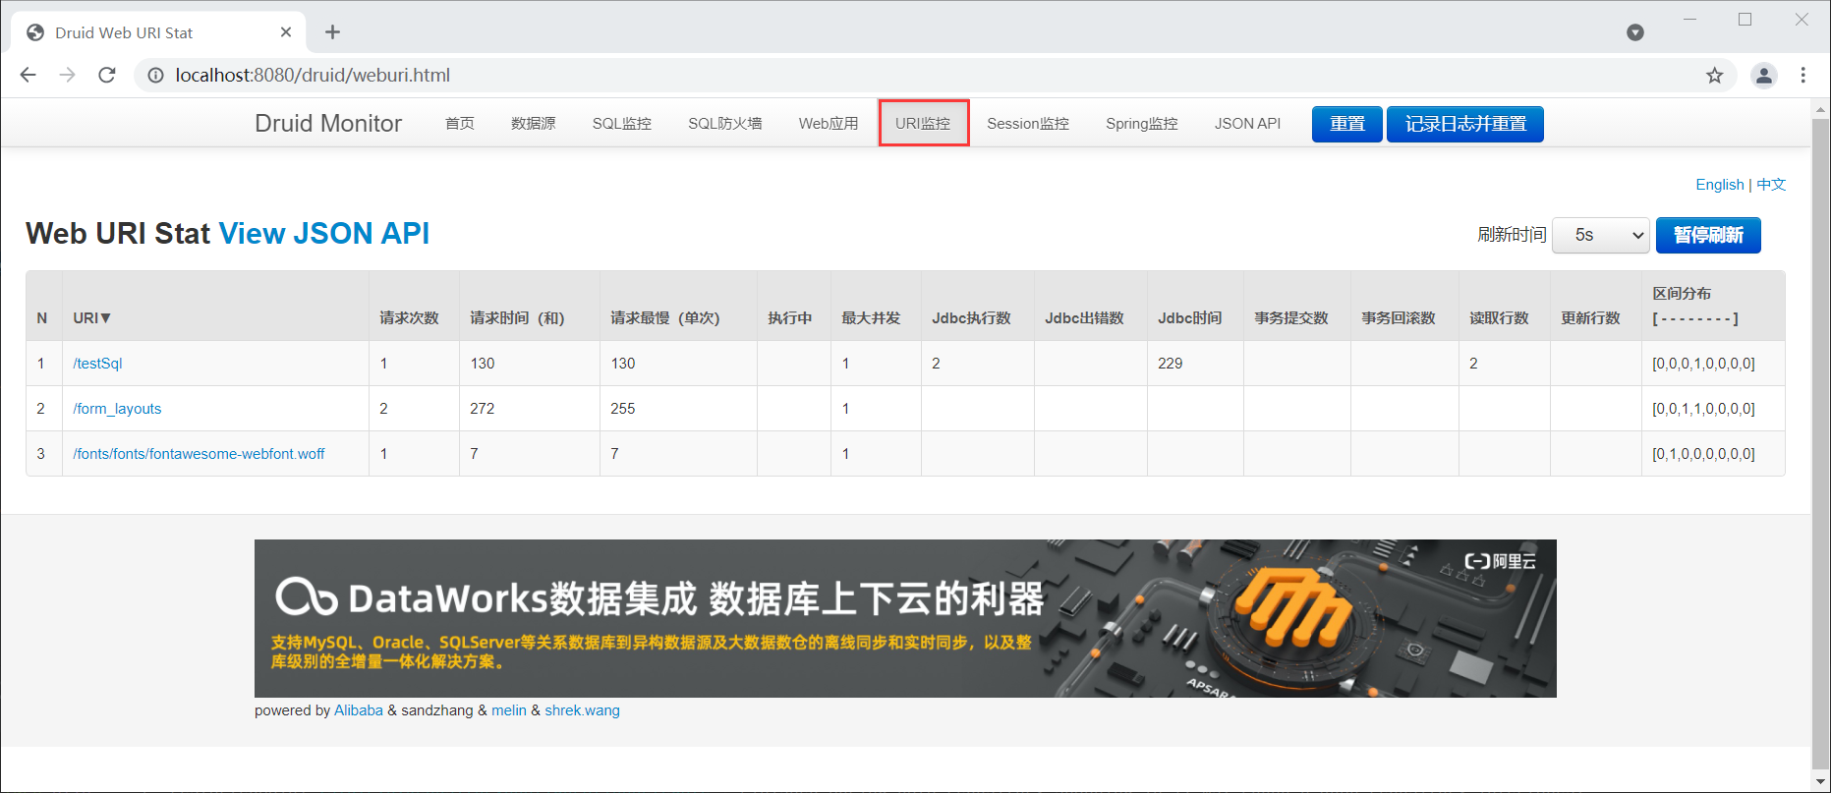1831x793 pixels.
Task: Open the View JSON API link
Action: pyautogui.click(x=324, y=233)
